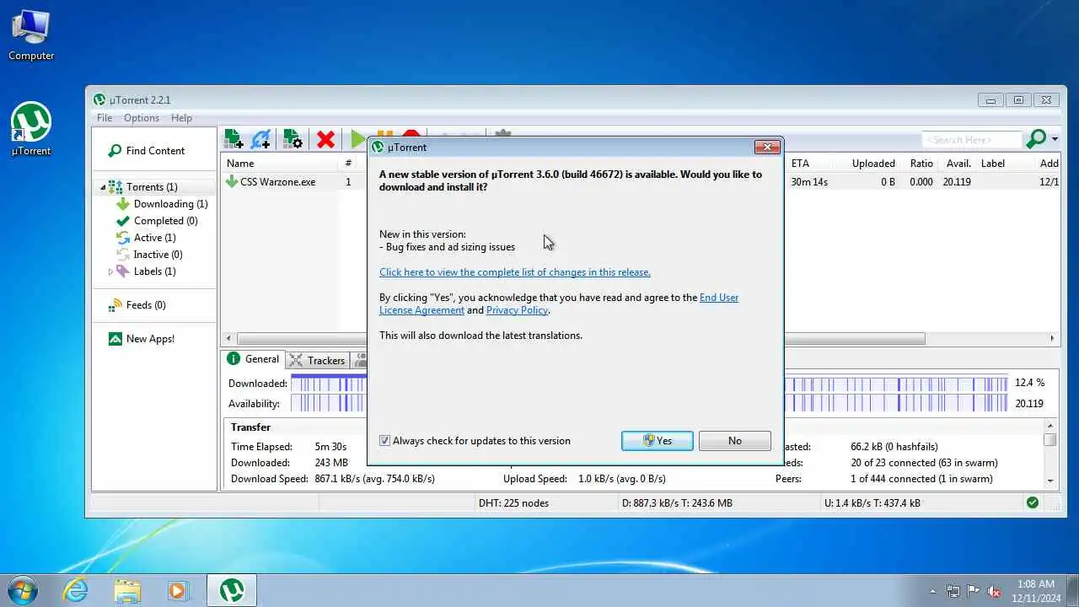1079x607 pixels.
Task: Click the green network status checkmark icon
Action: pos(1033,503)
